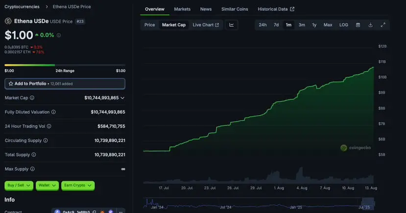Viewport: 406px width, 213px height.
Task: Set chart range to Max
Action: point(328,25)
